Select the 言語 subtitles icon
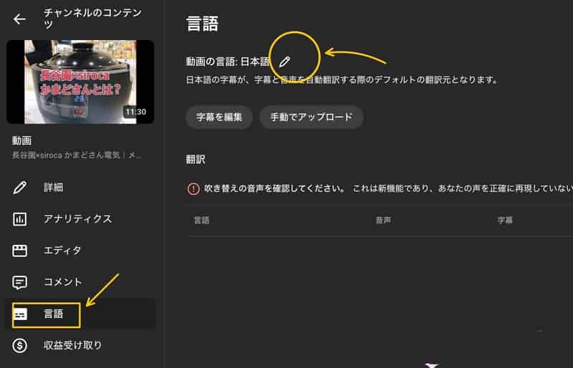573x368 pixels. 21,314
